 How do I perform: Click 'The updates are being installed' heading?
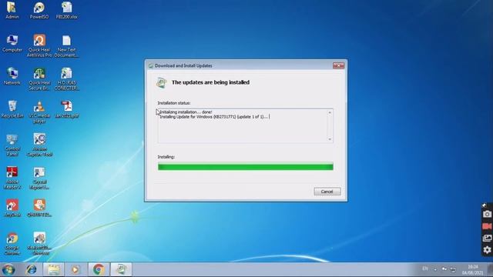coord(210,82)
